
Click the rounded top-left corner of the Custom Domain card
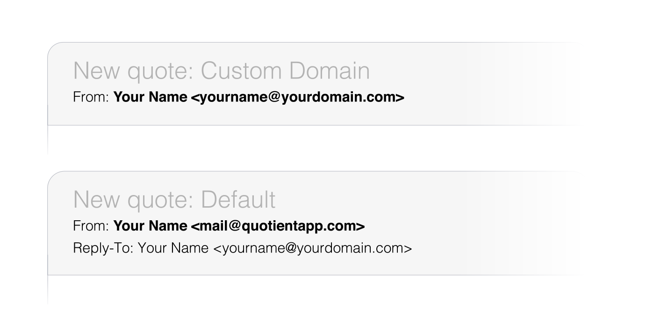point(55,49)
